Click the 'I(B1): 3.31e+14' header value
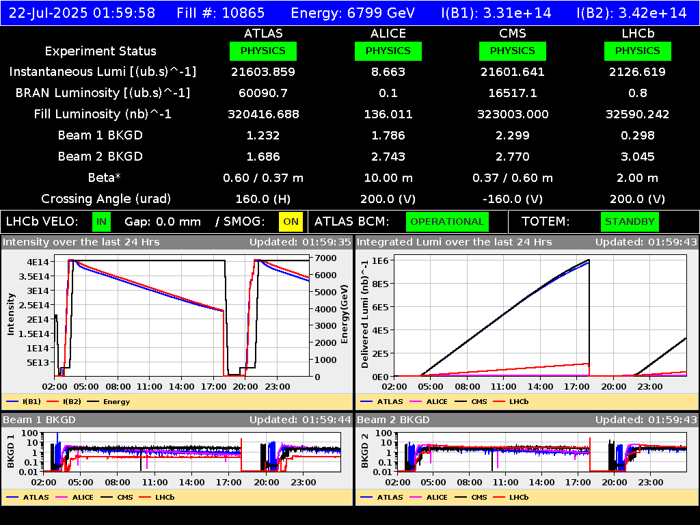Screen dimensions: 700x525 (x=496, y=13)
